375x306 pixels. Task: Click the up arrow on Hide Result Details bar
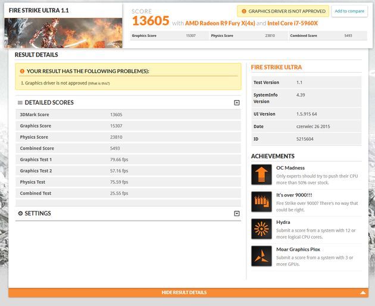coord(363,292)
